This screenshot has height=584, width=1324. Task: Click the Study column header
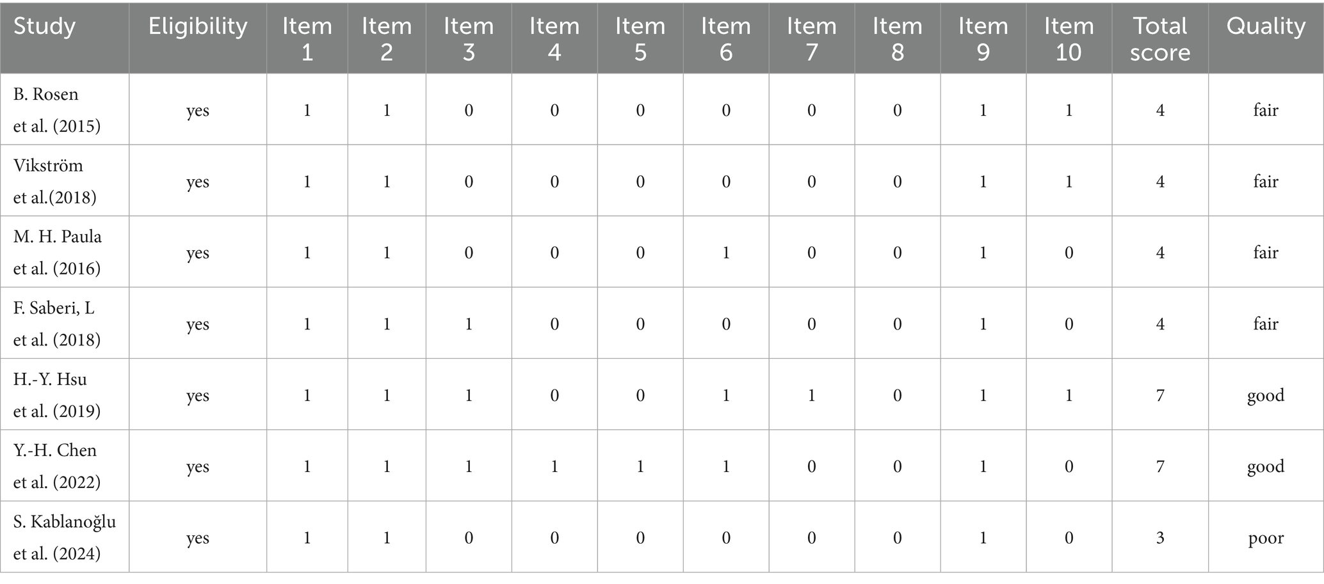tap(45, 27)
